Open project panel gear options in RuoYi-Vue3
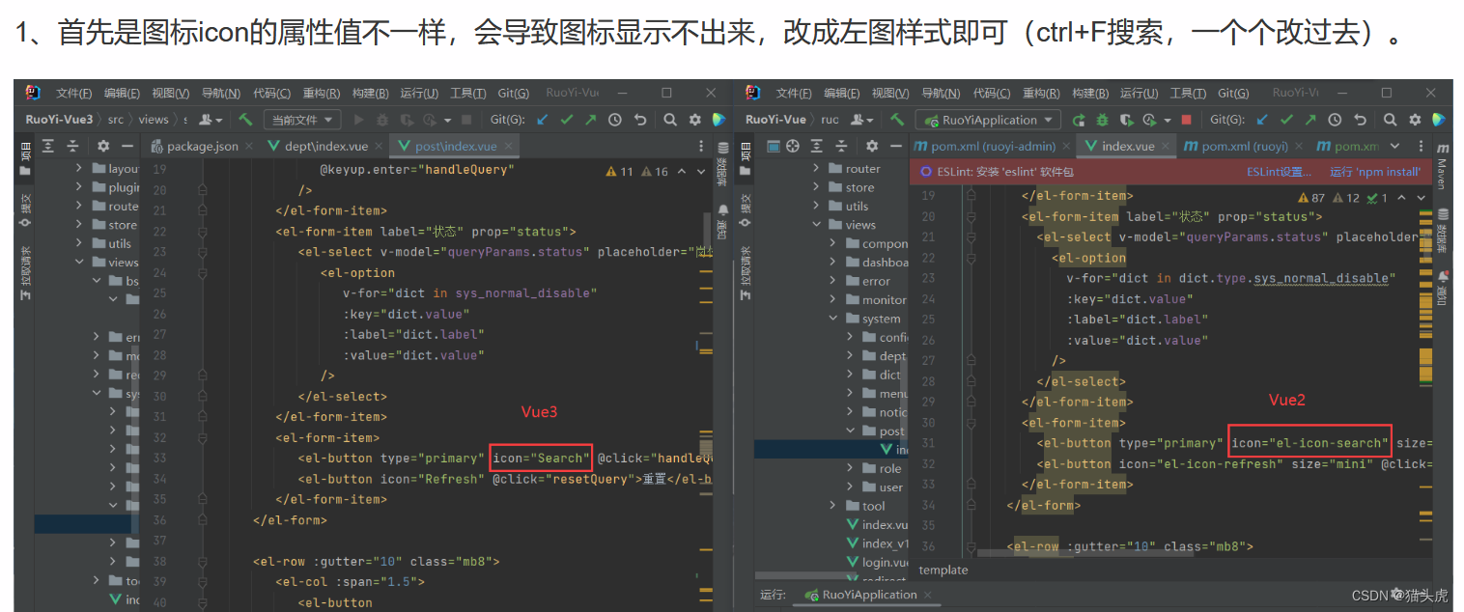1464x612 pixels. coord(103,146)
